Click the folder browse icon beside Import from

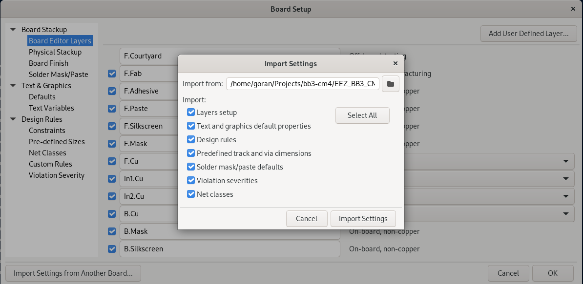tap(390, 84)
